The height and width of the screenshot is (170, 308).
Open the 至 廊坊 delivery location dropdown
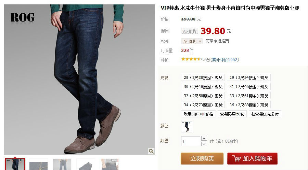(192, 41)
